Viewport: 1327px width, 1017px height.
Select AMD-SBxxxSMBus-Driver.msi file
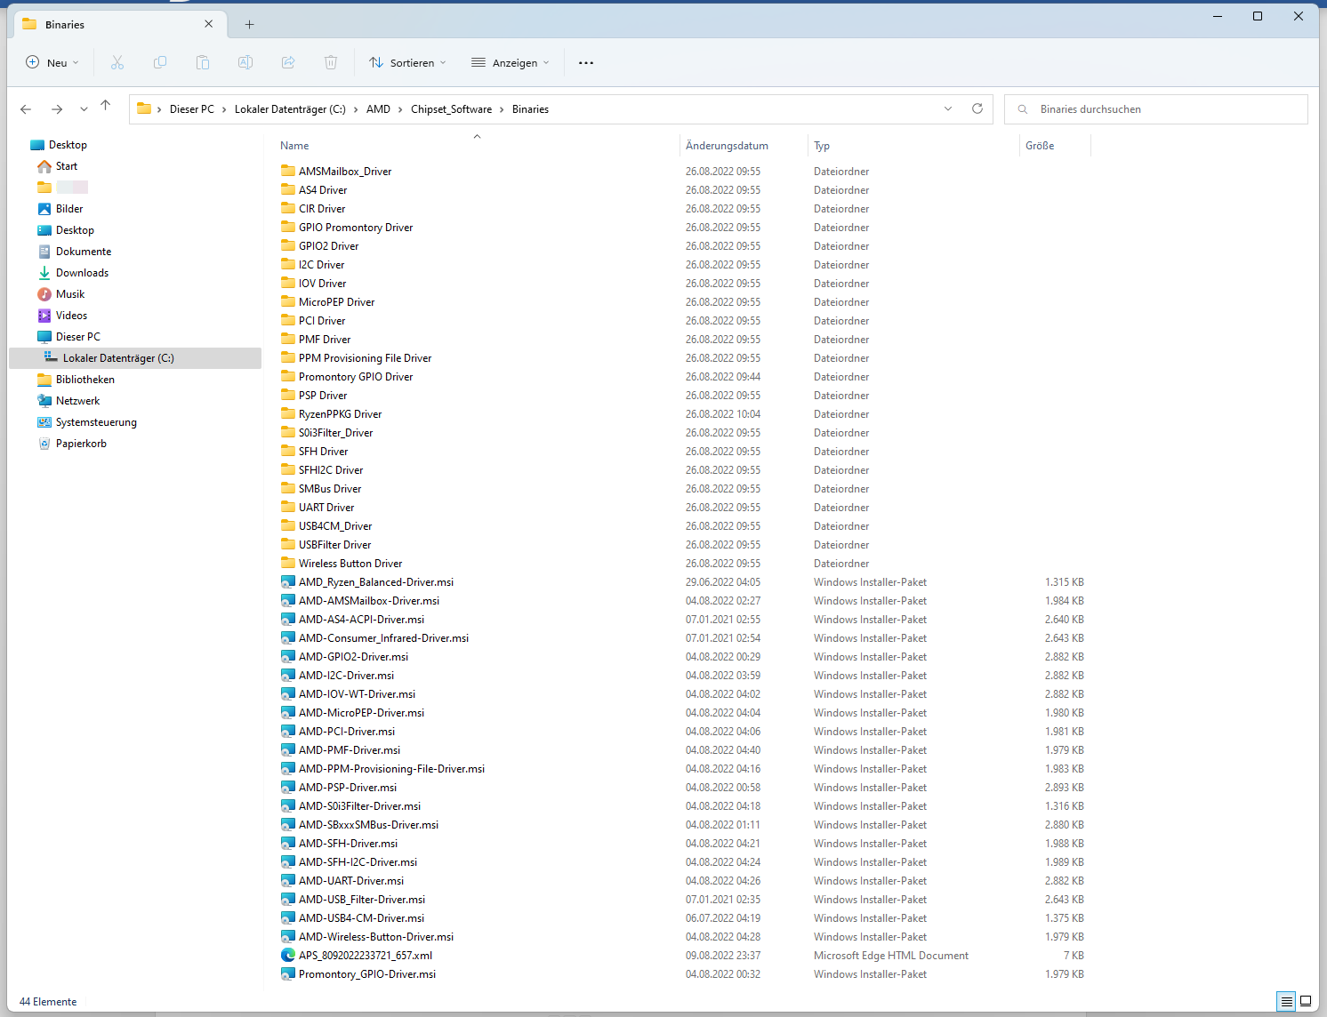[368, 825]
